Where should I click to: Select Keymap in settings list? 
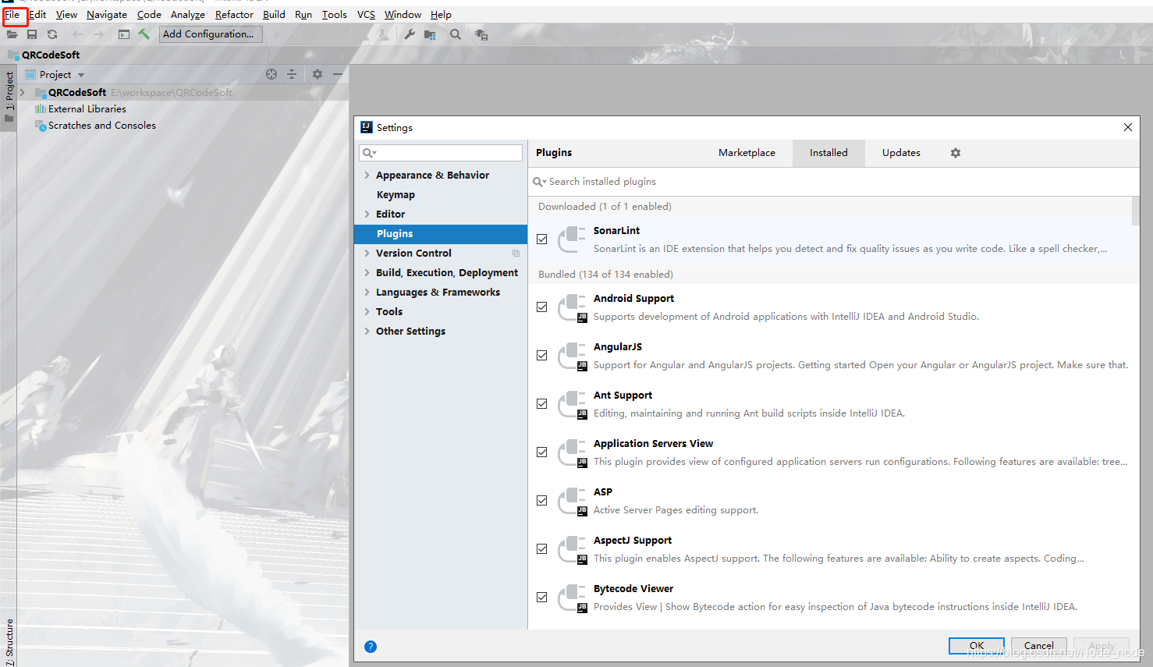[441, 195]
